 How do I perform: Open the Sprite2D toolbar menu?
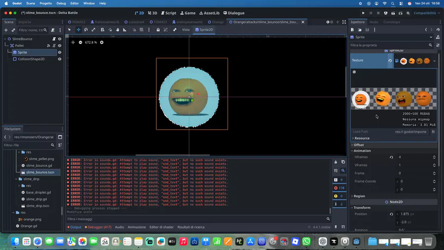[204, 30]
